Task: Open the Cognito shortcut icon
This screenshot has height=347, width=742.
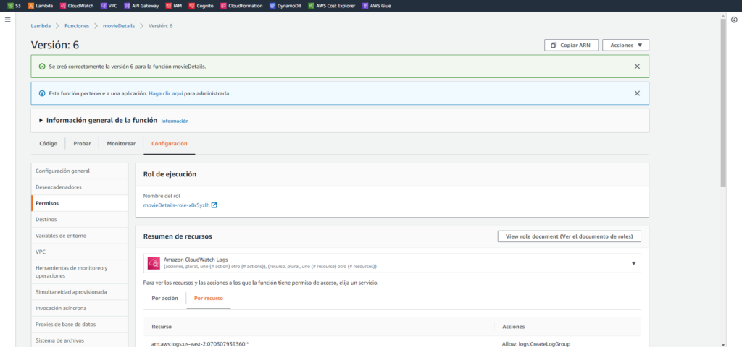Action: 191,6
